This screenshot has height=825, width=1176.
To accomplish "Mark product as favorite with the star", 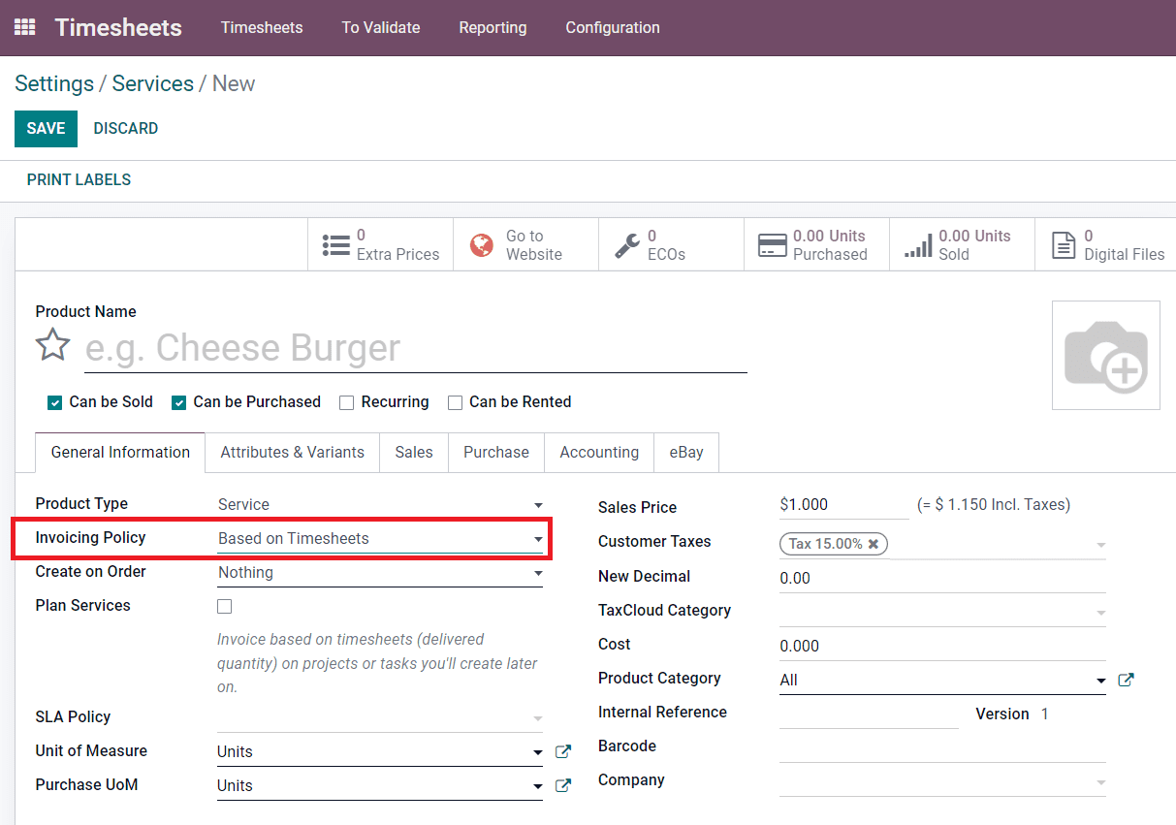I will tap(52, 344).
